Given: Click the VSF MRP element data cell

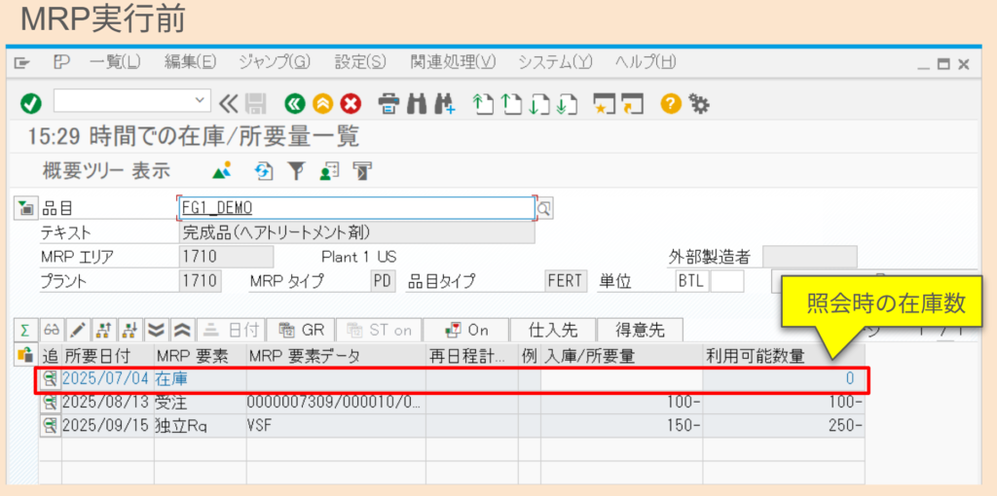Looking at the screenshot, I should 335,426.
